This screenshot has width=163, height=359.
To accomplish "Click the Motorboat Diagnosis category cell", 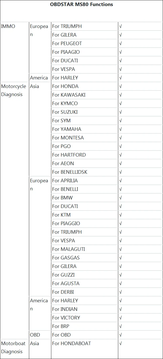I will tap(15, 349).
